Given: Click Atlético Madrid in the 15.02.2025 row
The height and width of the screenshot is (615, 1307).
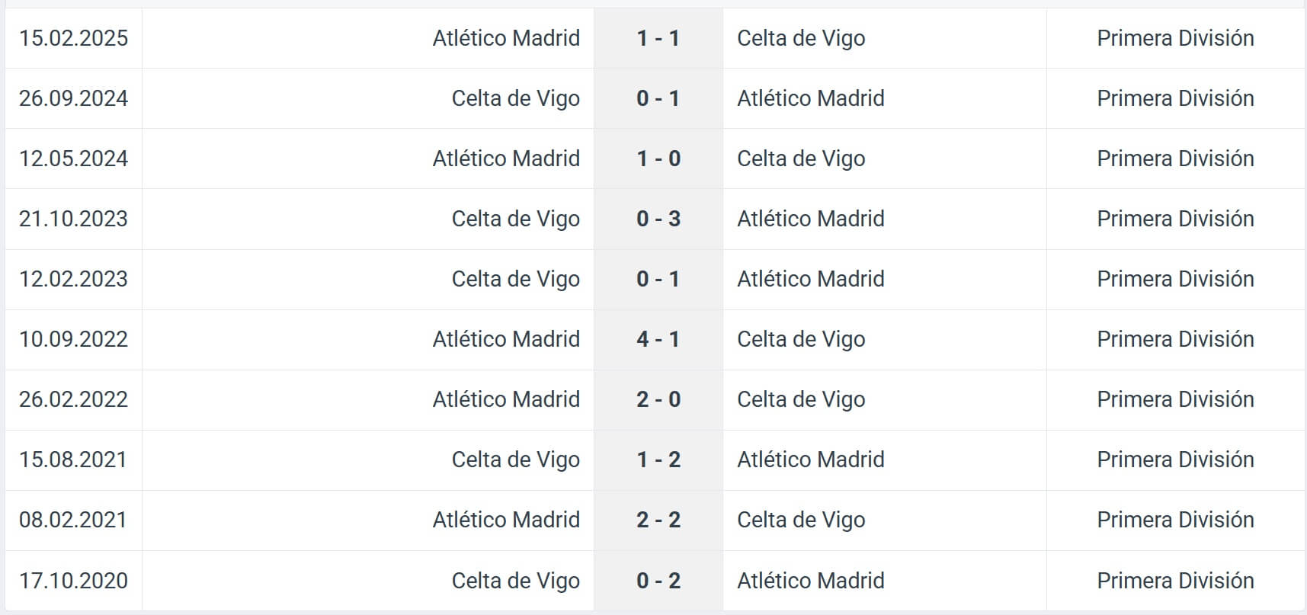Looking at the screenshot, I should pyautogui.click(x=506, y=38).
